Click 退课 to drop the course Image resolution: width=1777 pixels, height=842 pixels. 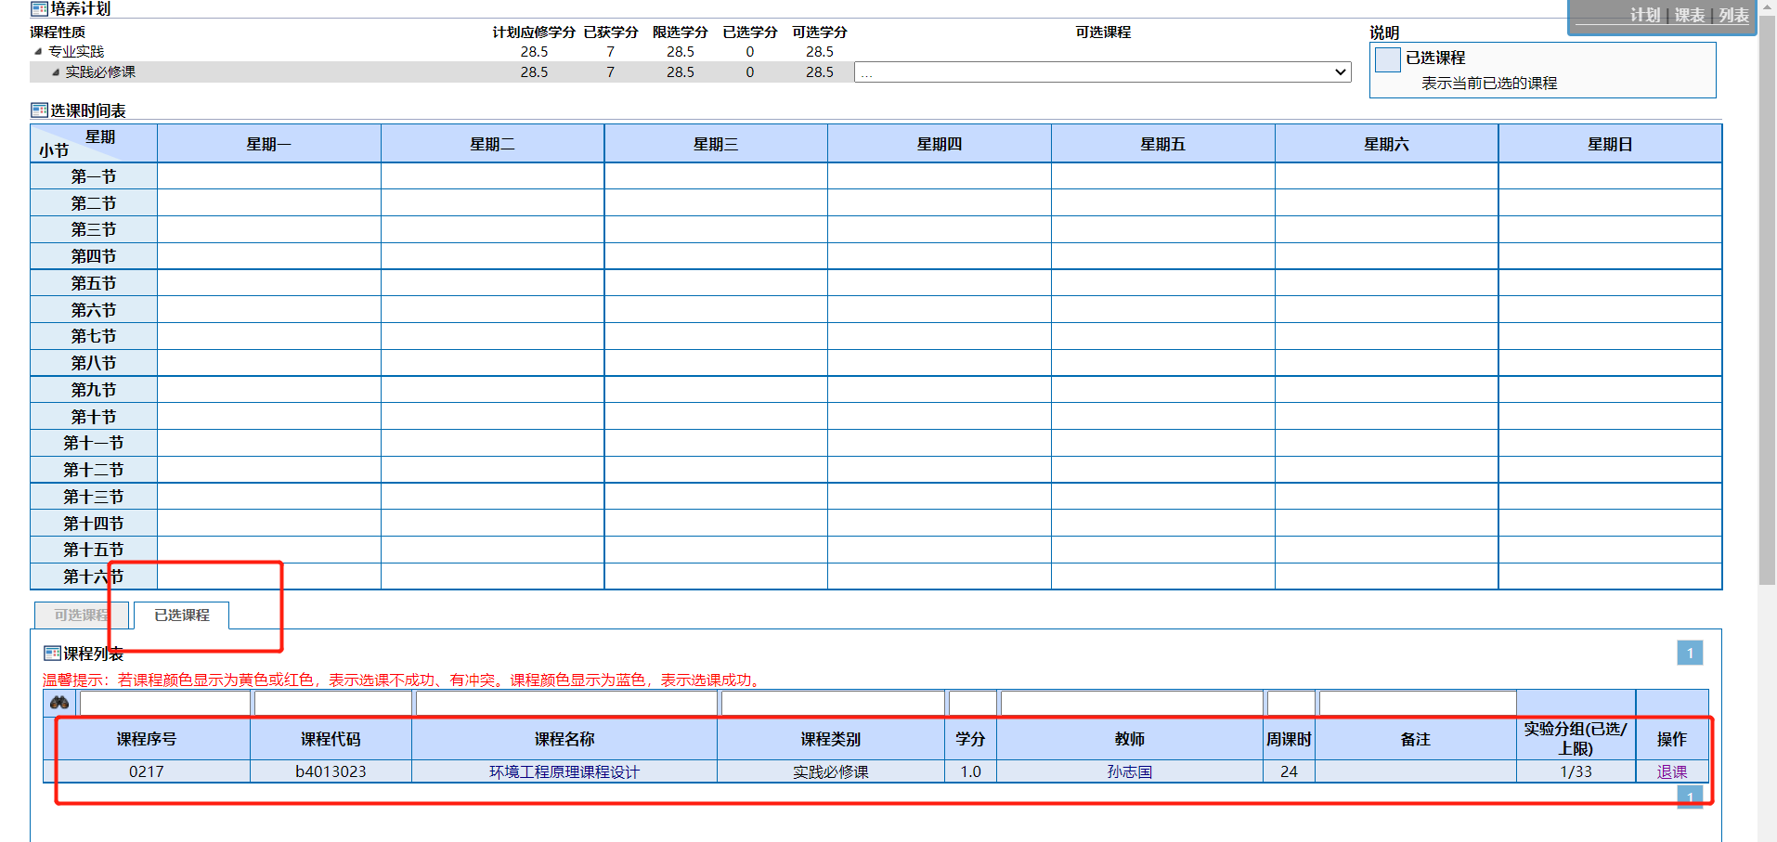(1671, 771)
